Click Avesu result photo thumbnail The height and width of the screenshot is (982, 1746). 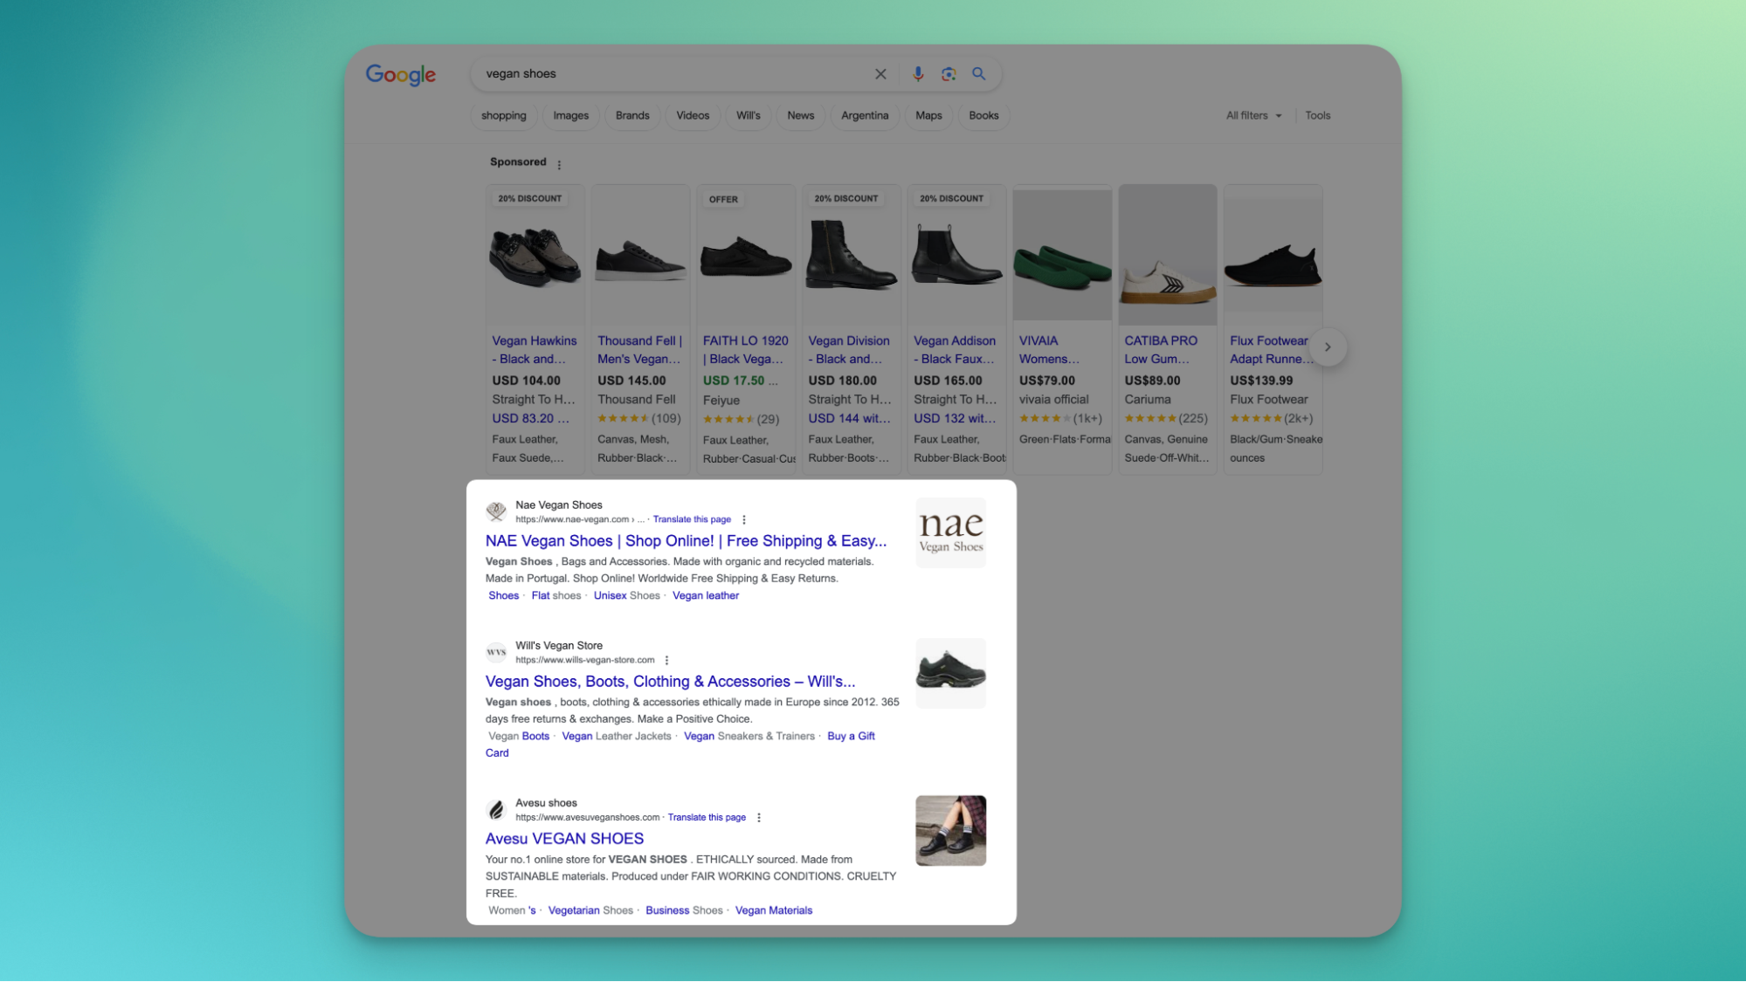click(950, 831)
